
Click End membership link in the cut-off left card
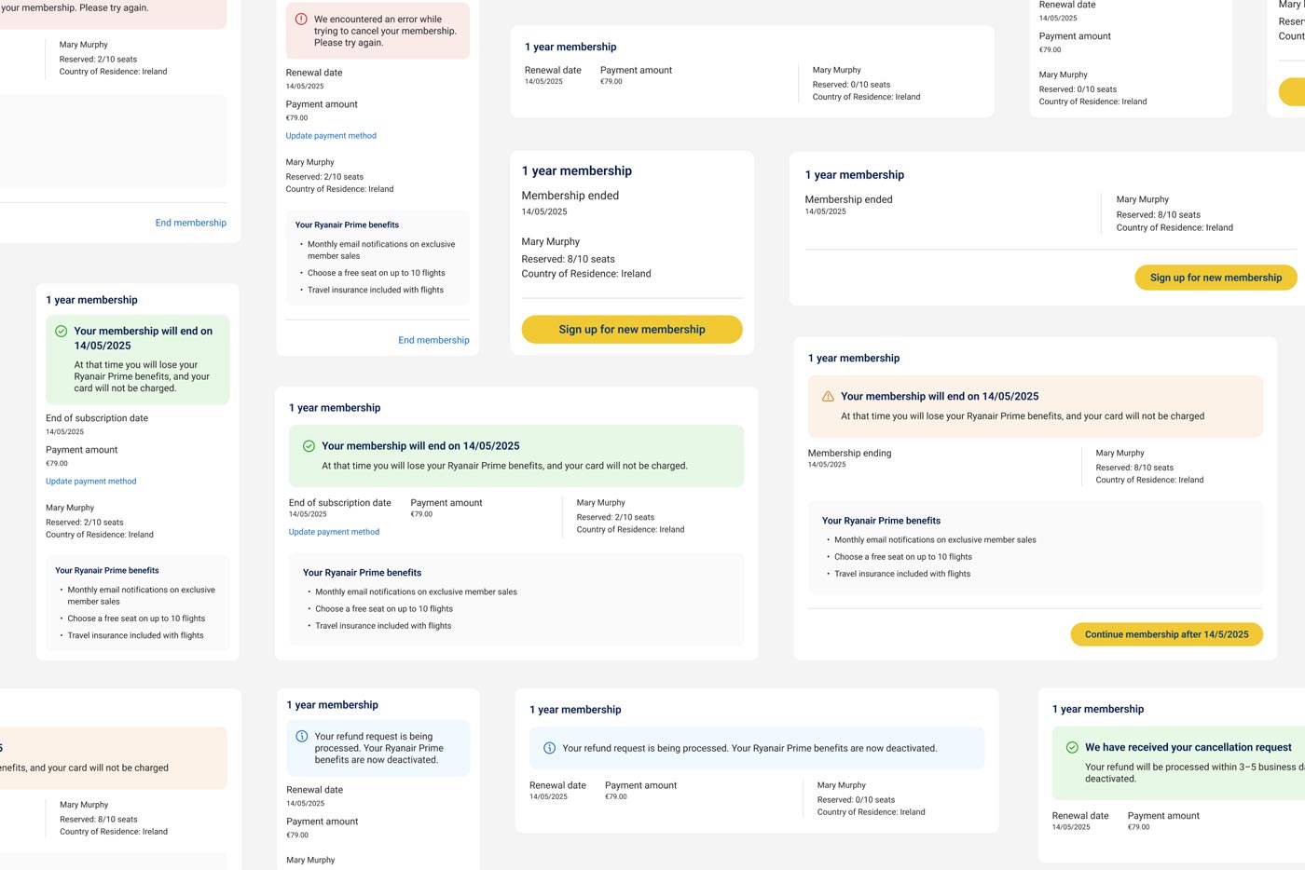click(x=190, y=223)
